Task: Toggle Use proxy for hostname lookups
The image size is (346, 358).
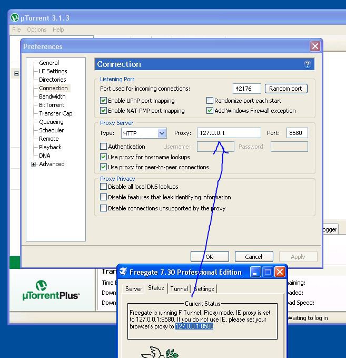Action: click(103, 157)
